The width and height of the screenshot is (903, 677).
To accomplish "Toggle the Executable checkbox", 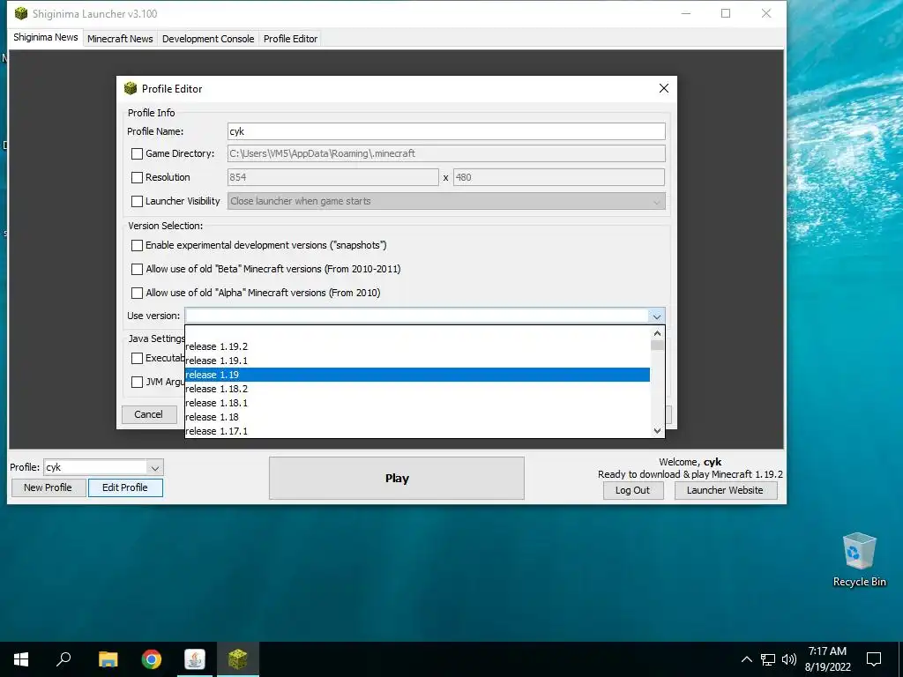I will coord(137,358).
